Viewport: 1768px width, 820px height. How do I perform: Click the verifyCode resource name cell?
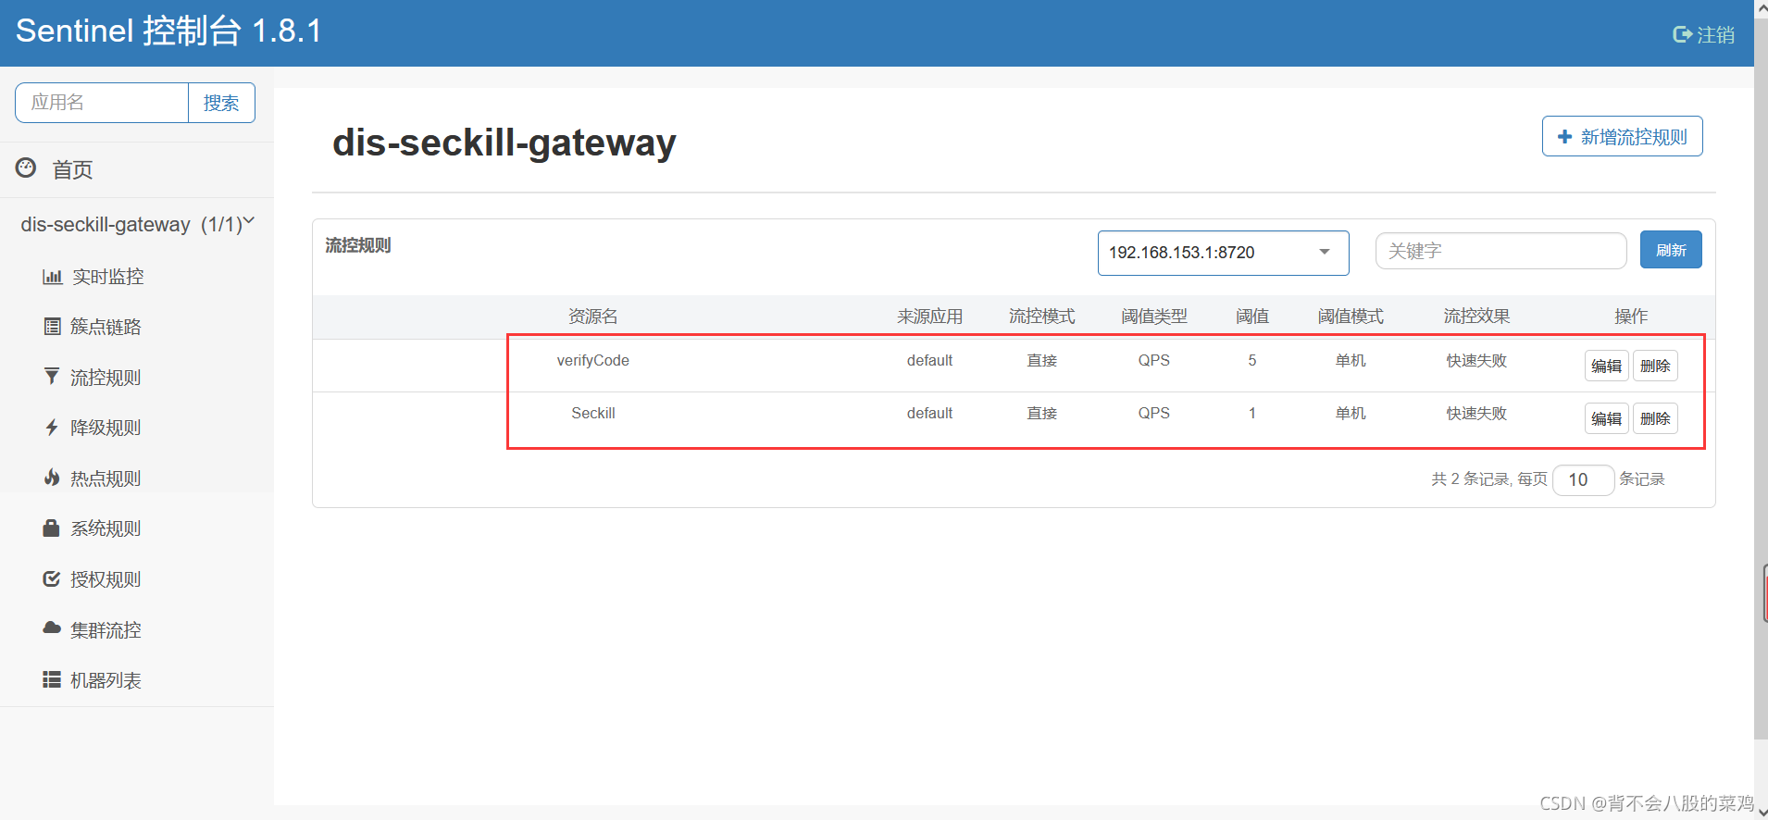point(592,361)
